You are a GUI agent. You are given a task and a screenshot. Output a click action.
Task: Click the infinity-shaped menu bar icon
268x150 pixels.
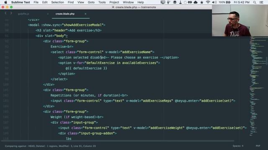click(x=190, y=2)
